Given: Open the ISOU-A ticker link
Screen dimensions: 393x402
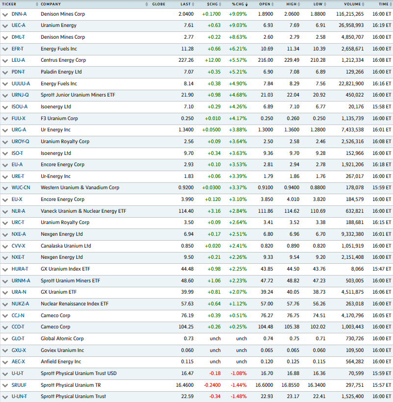Looking at the screenshot, I should pyautogui.click(x=20, y=107).
